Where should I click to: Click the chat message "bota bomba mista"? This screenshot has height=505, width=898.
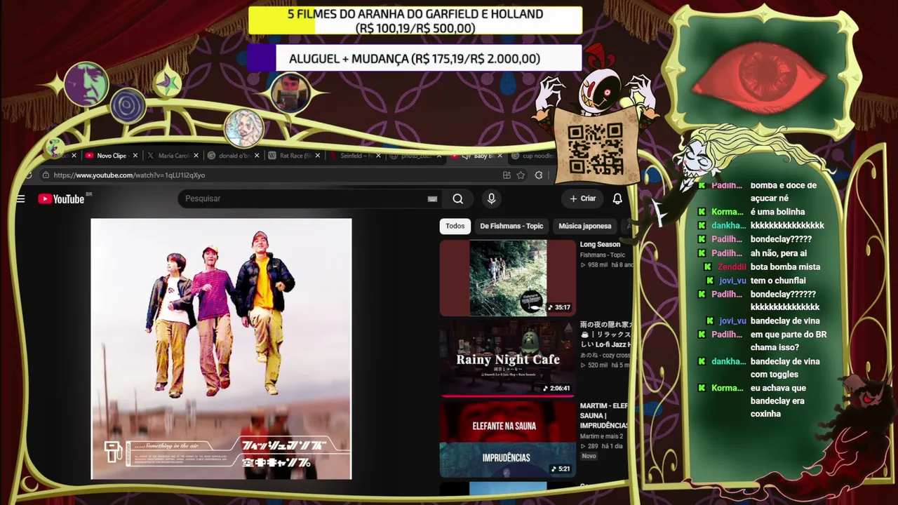785,267
